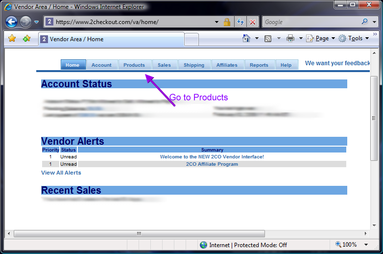
Task: Open search provider options dropdown
Action: click(375, 22)
